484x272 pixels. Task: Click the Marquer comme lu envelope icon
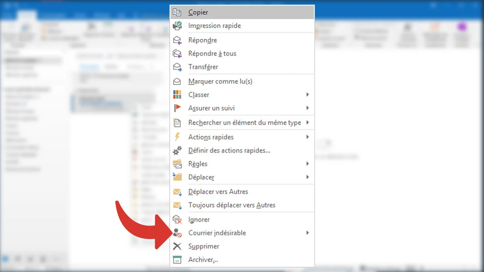[x=177, y=81]
